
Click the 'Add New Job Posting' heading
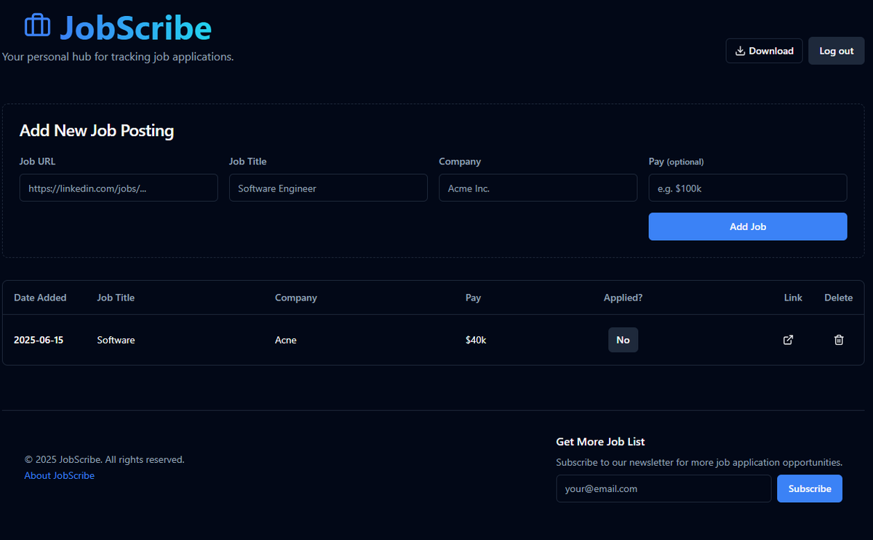point(97,131)
